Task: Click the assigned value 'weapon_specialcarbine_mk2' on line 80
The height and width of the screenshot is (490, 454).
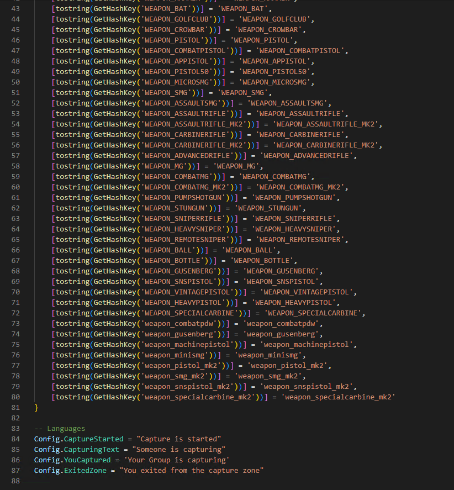Action: 338,397
